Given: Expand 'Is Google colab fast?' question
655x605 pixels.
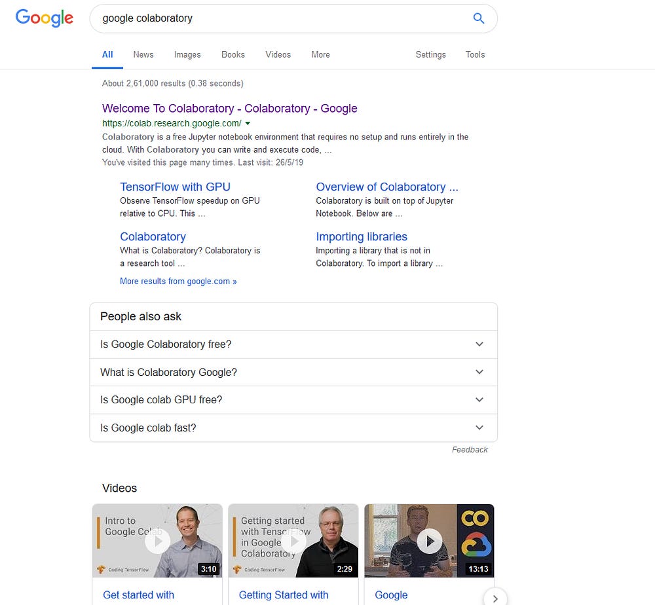Looking at the screenshot, I should tap(479, 428).
